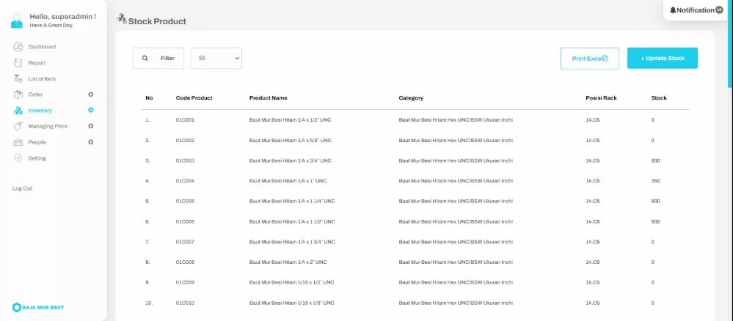Expand the People submenu plus button
The height and width of the screenshot is (321, 733).
91,142
